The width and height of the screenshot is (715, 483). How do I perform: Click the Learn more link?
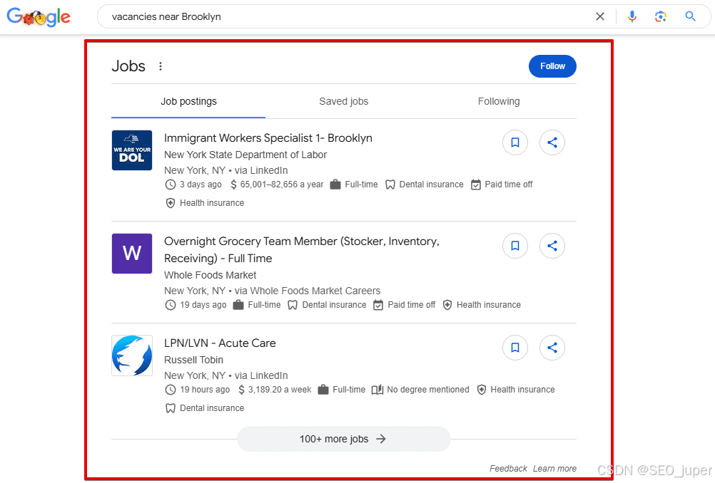(554, 469)
